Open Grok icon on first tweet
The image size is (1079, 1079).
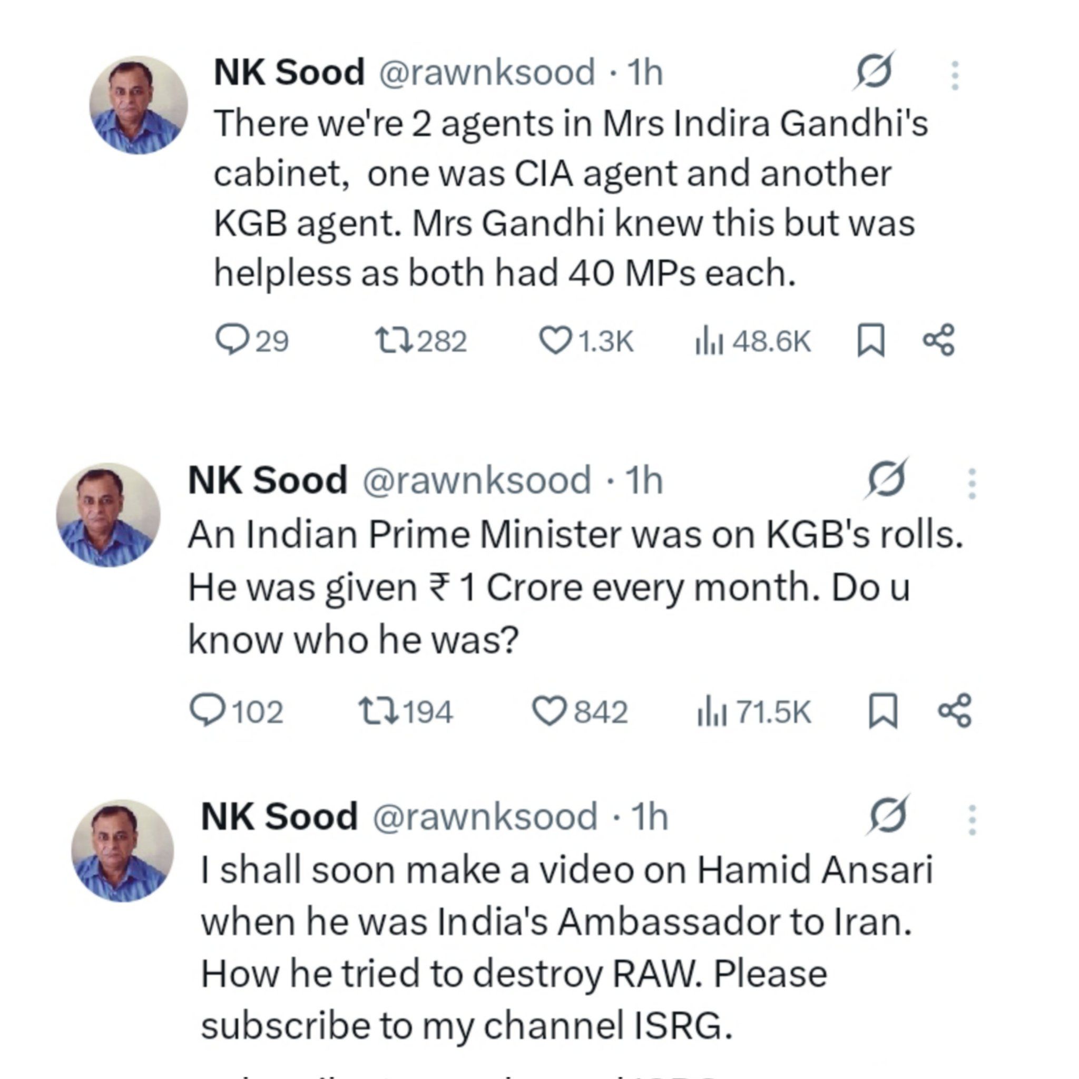(x=874, y=72)
